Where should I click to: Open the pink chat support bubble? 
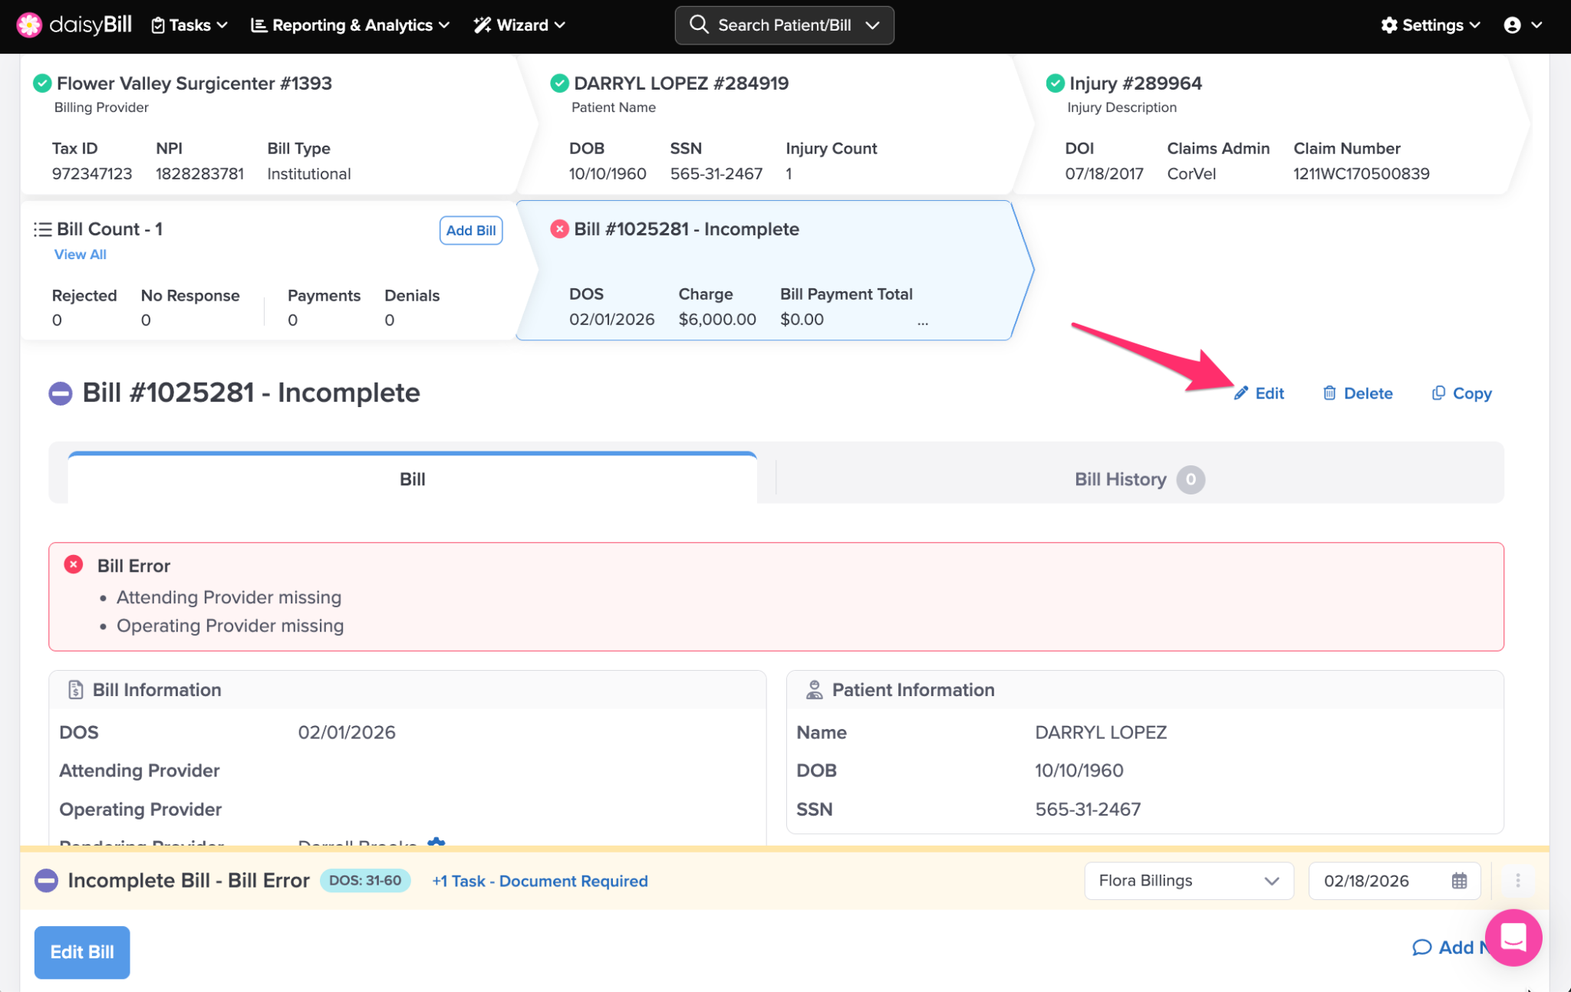click(1513, 937)
